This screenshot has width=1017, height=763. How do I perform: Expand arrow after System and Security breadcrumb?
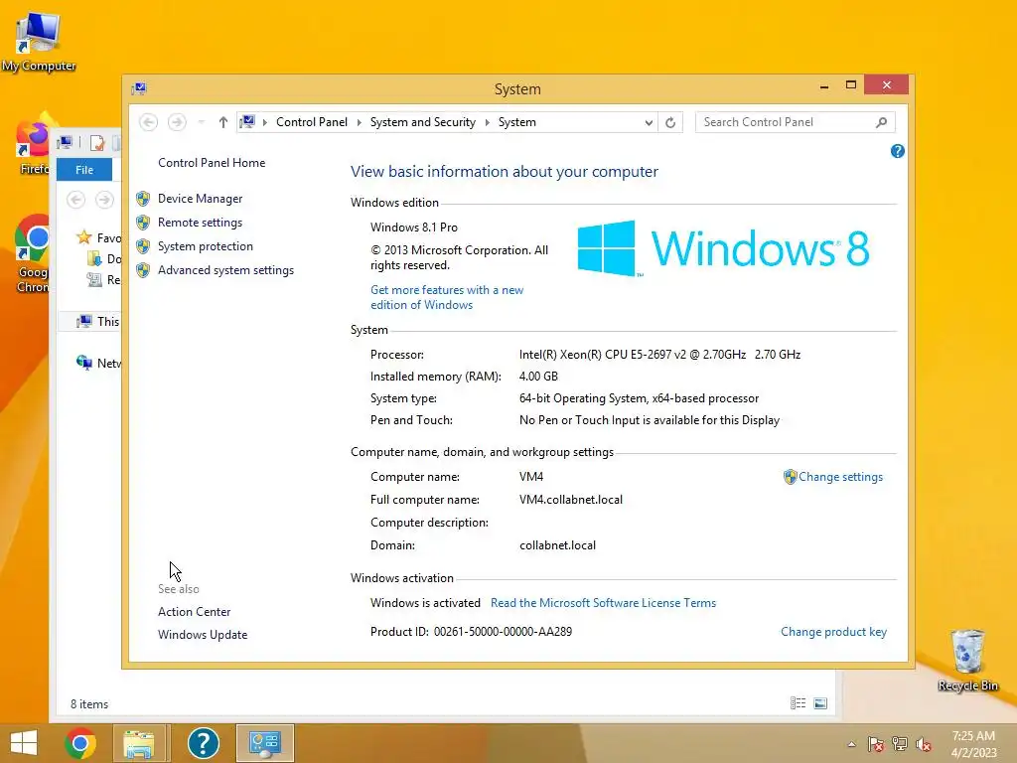(x=487, y=122)
